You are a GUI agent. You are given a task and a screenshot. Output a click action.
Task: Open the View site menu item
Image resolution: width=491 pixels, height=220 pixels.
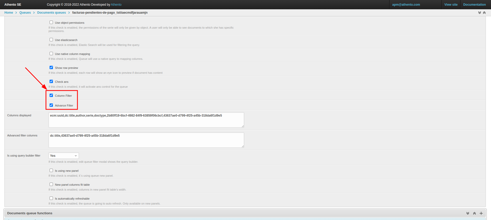click(x=451, y=5)
